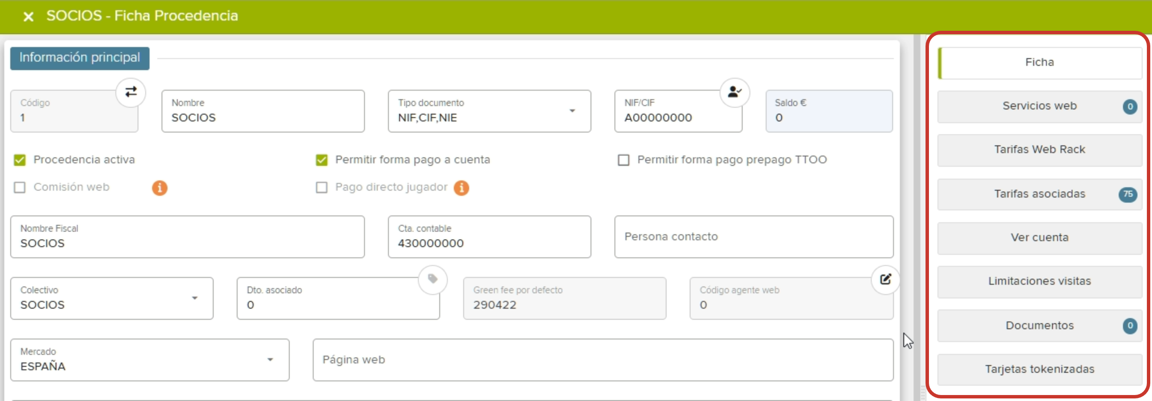Click the Código agente web field
The image size is (1152, 401).
pyautogui.click(x=791, y=298)
